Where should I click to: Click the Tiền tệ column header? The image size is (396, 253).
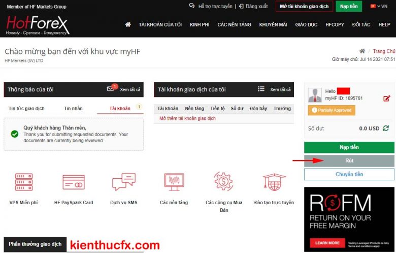pyautogui.click(x=217, y=108)
